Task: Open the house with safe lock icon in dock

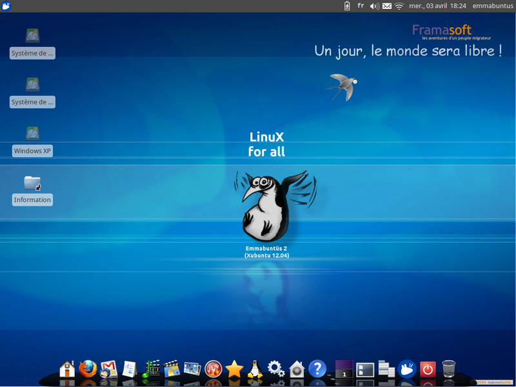Action: [x=297, y=369]
